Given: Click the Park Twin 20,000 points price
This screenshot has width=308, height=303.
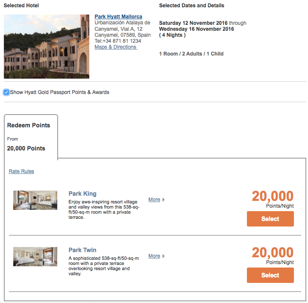Looking at the screenshot, I should tap(273, 252).
